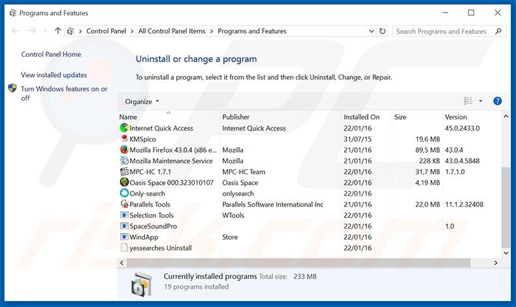Click the KMSpico program icon
Screen dimensions: 516x307
coord(124,138)
